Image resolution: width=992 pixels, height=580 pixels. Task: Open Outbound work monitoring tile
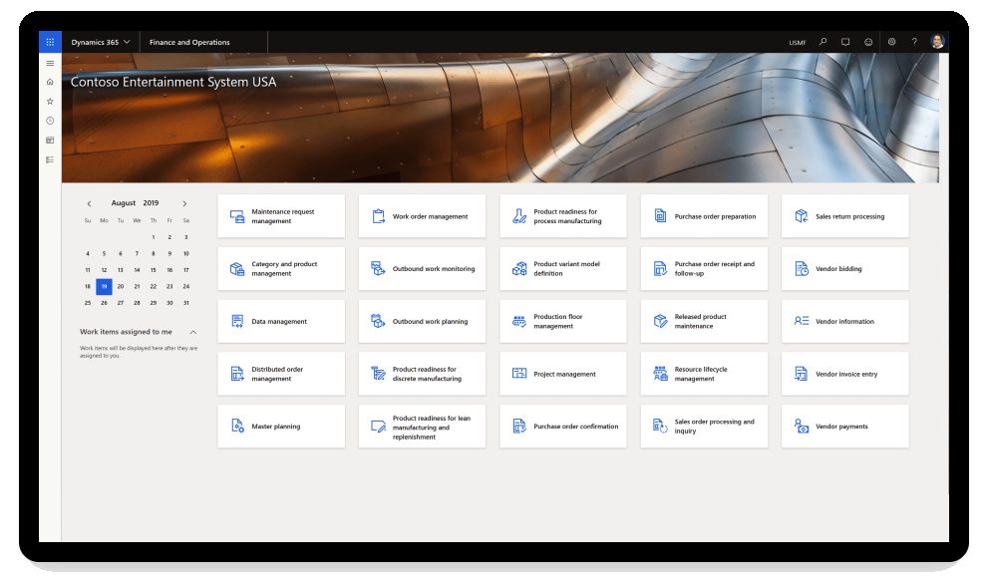click(x=422, y=269)
